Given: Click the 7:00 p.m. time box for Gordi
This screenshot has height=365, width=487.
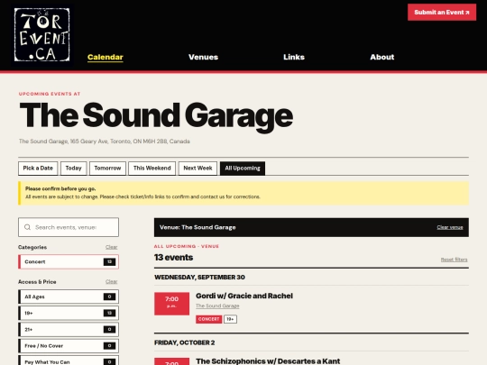Looking at the screenshot, I should click(171, 304).
